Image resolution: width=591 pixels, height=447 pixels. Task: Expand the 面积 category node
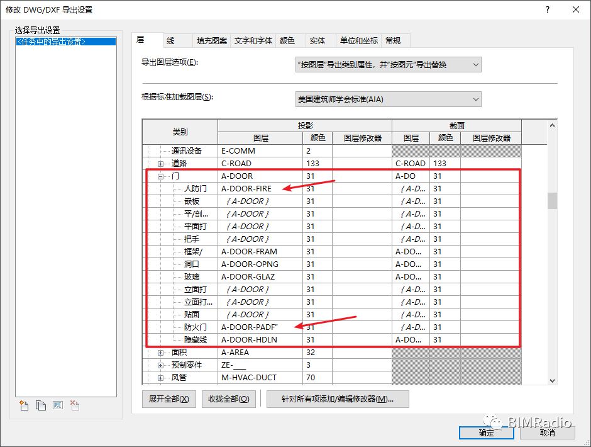(x=160, y=353)
